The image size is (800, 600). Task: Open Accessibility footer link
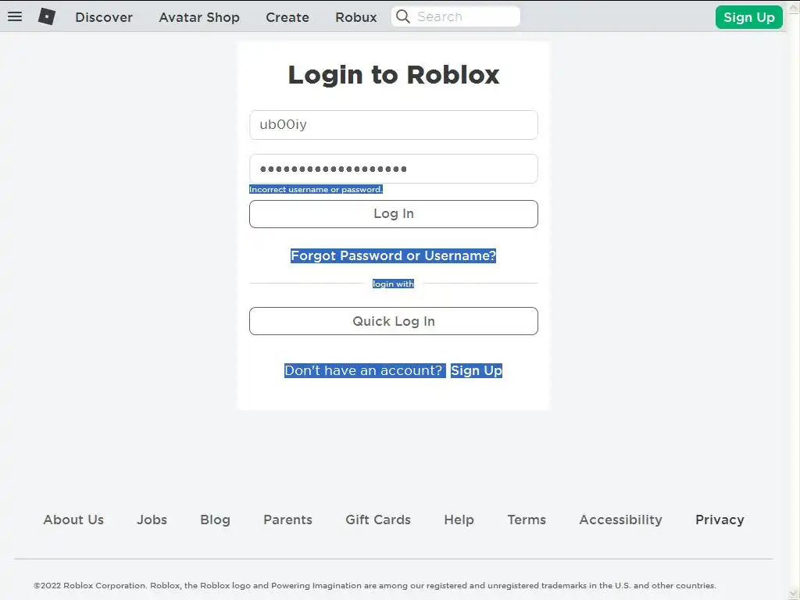click(x=620, y=520)
